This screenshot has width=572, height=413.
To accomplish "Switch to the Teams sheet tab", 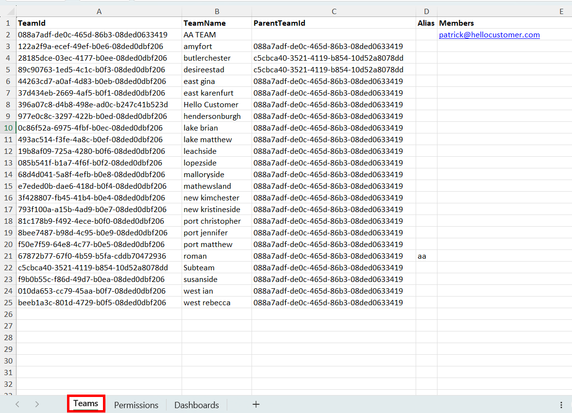I will pyautogui.click(x=86, y=403).
